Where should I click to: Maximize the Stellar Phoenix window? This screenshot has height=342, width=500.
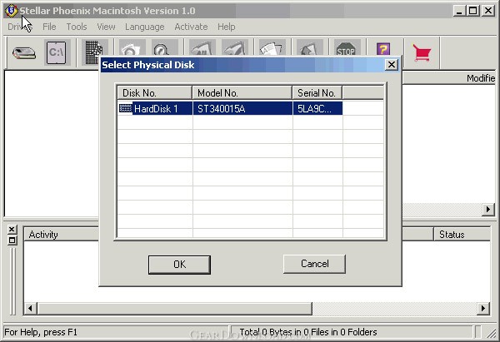point(473,11)
